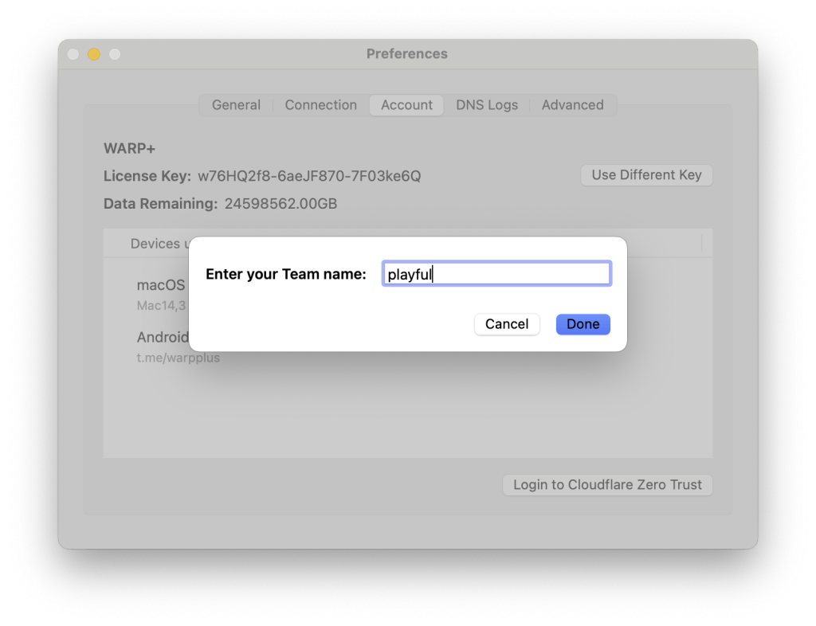The image size is (816, 626).
Task: Open the Connection tab
Action: coord(320,105)
